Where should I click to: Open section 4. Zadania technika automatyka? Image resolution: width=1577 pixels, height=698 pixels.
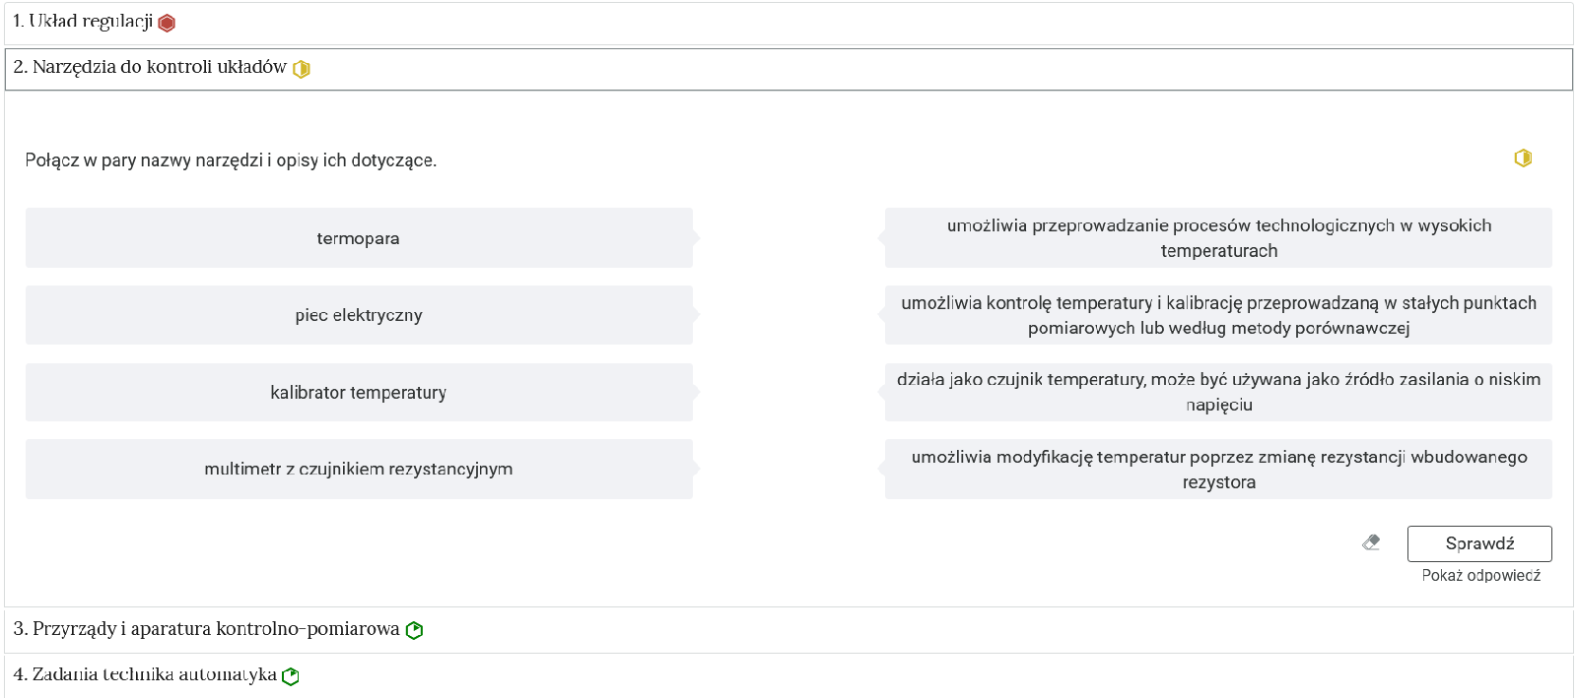click(145, 675)
